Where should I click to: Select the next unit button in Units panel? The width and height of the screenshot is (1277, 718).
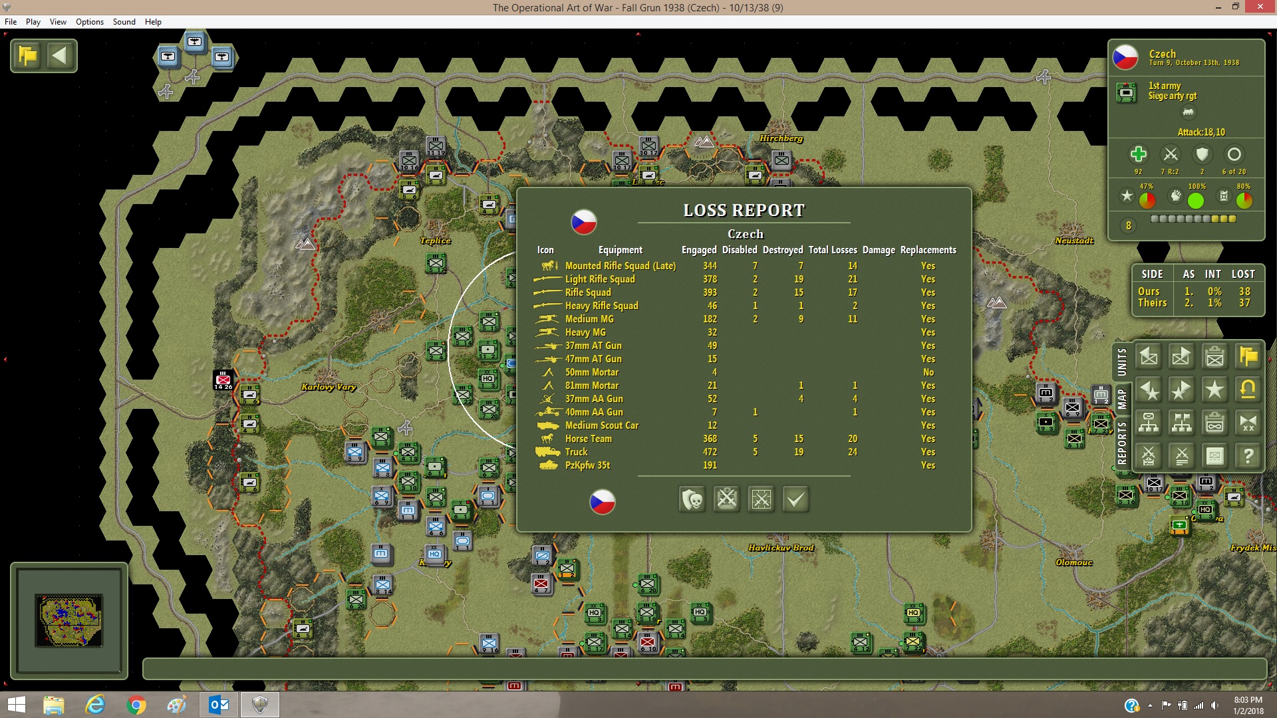(1181, 357)
